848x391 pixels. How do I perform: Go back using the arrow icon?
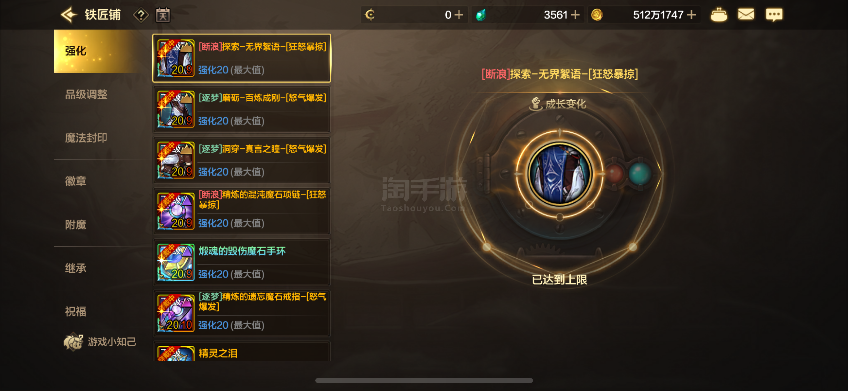click(x=69, y=15)
